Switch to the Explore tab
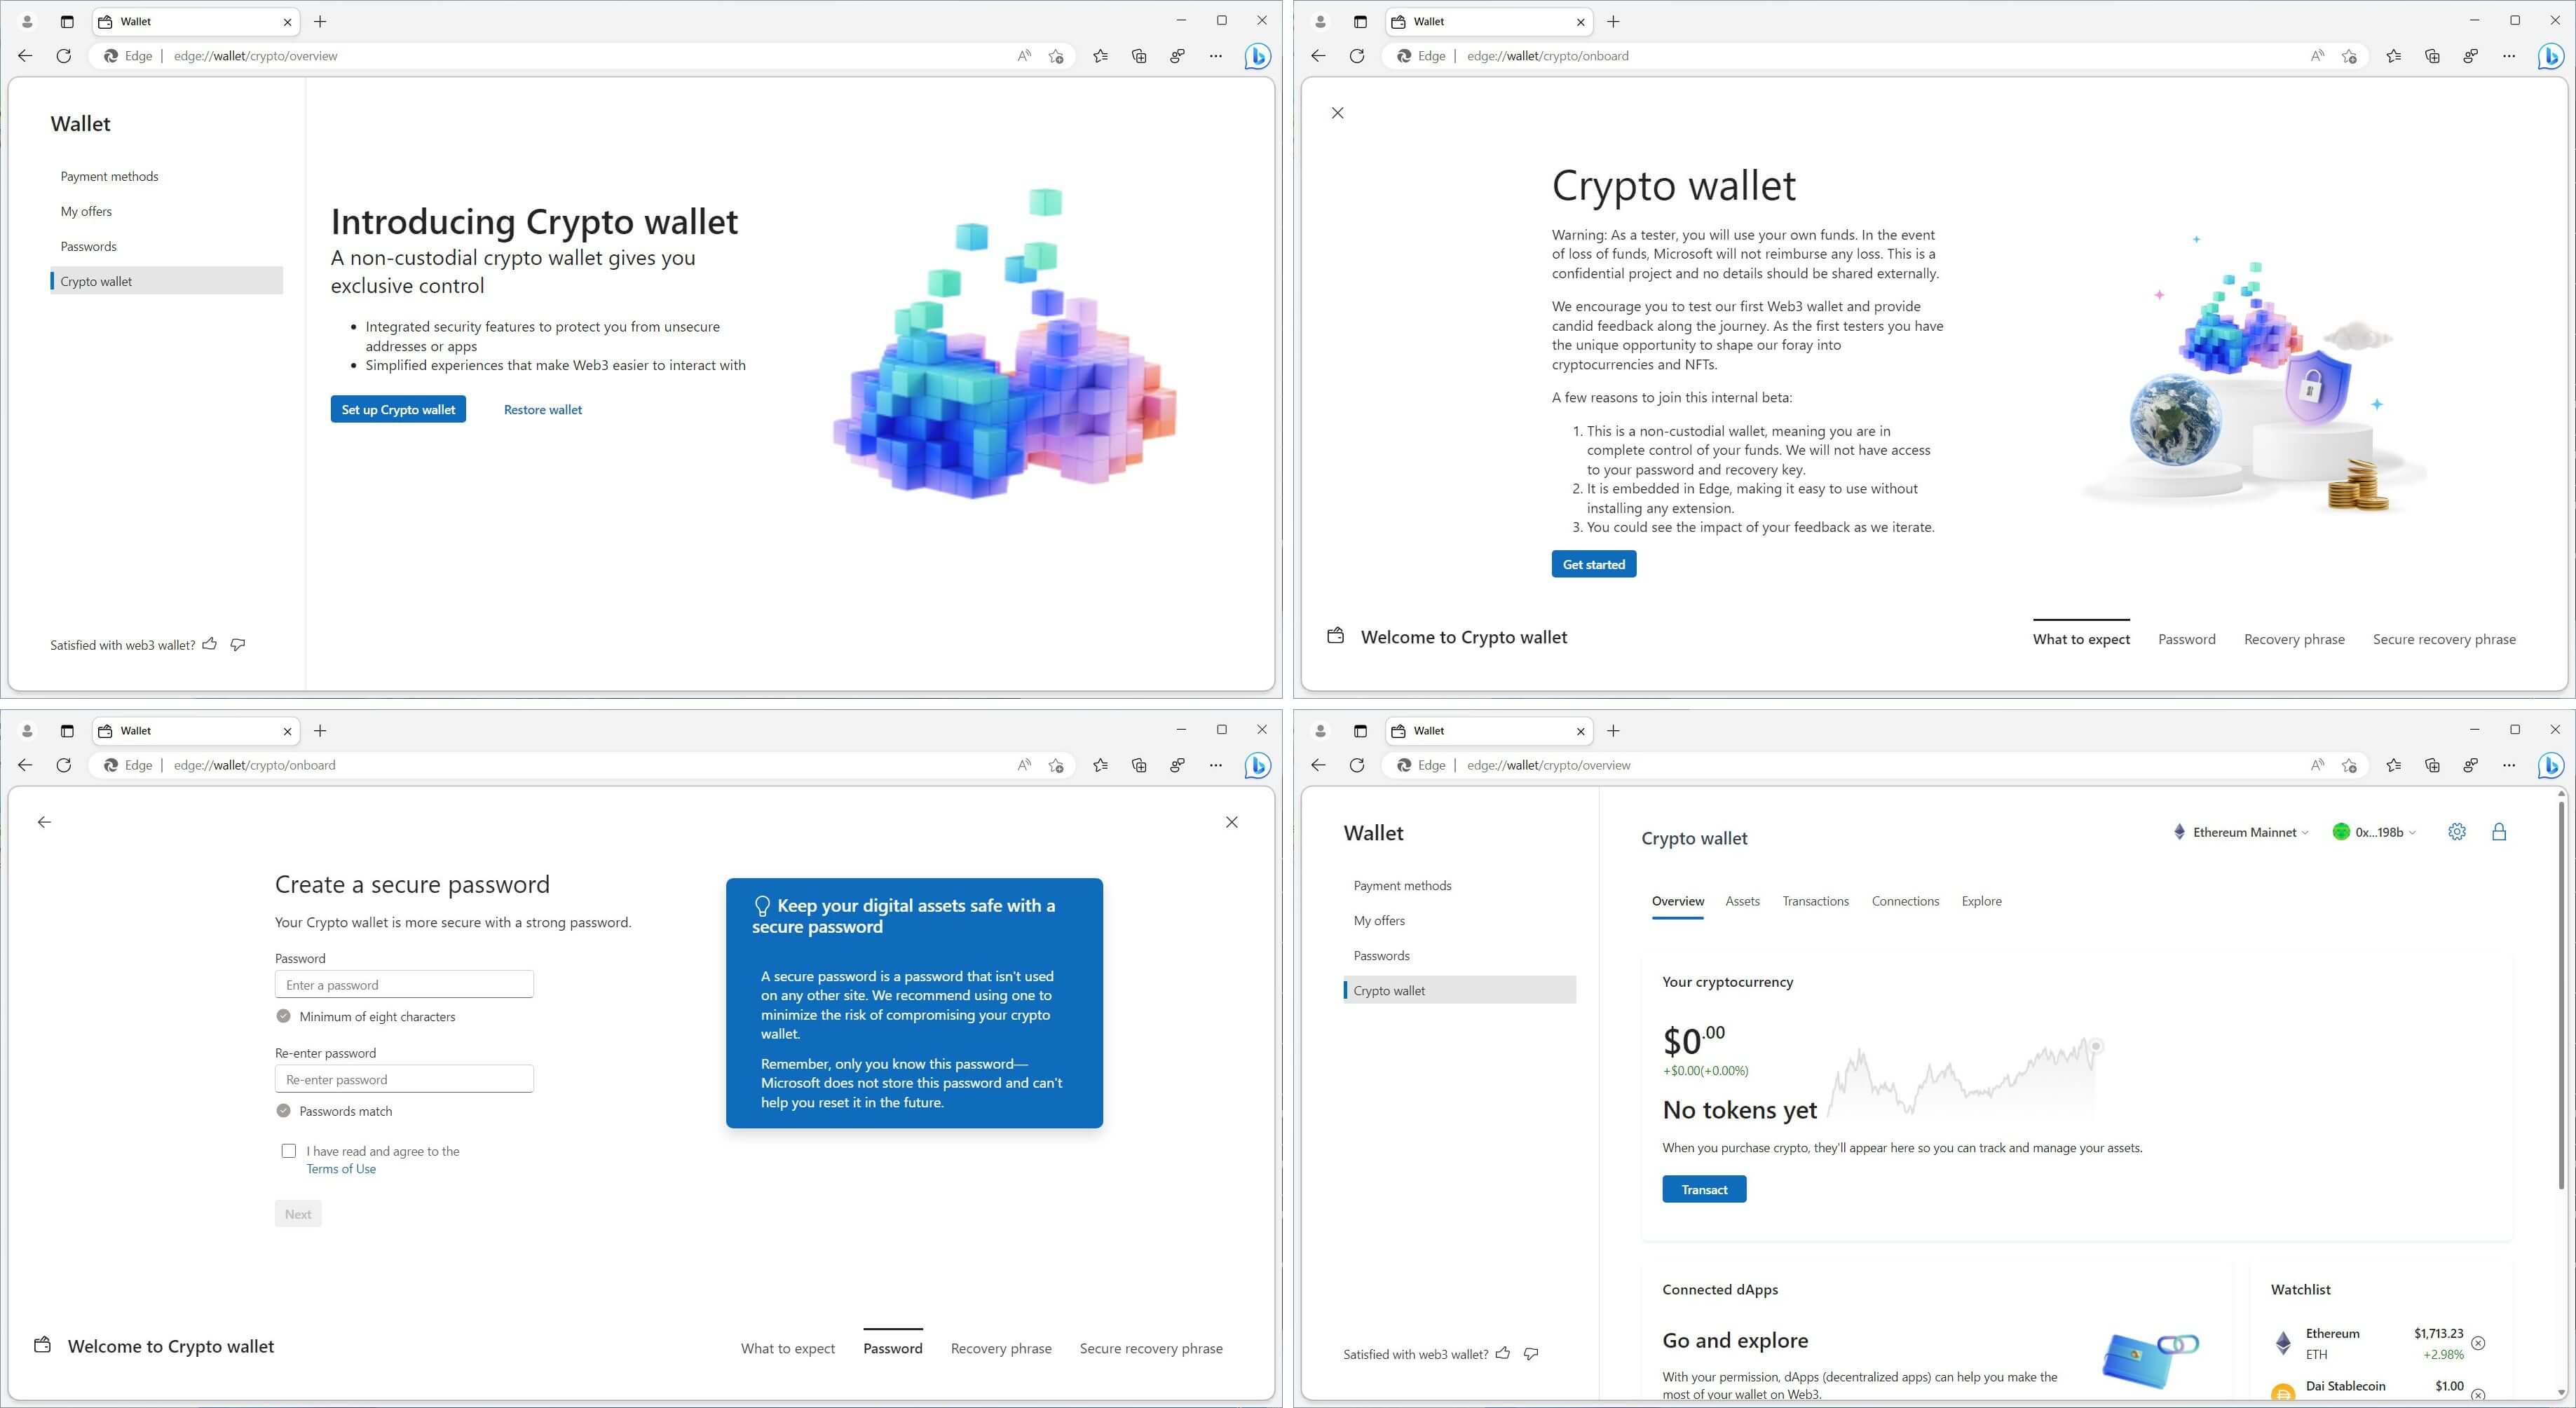 coord(1981,901)
